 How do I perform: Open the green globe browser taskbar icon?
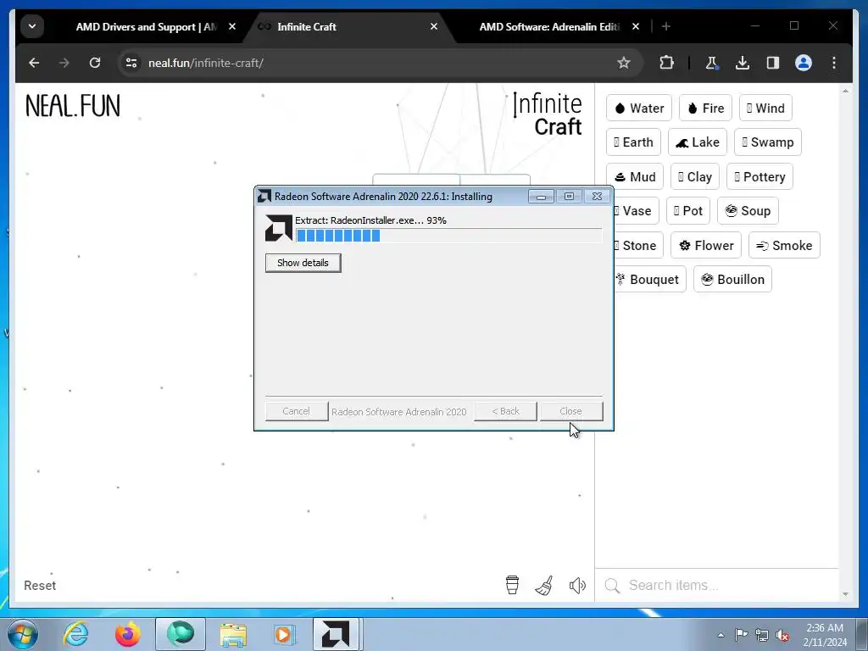(x=181, y=634)
